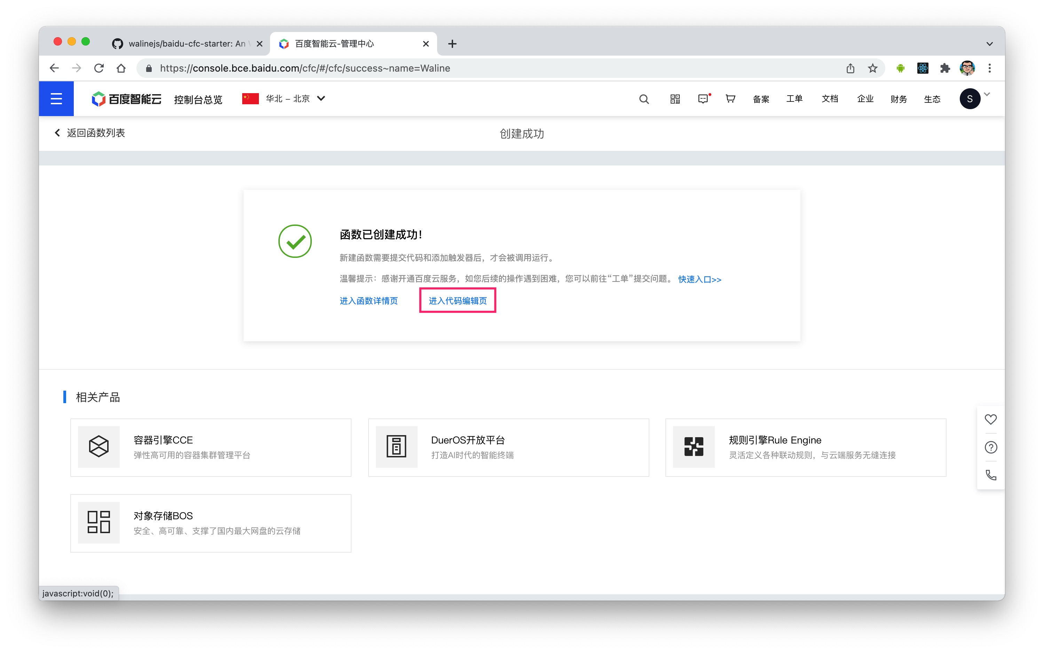This screenshot has width=1044, height=652.
Task: Click the phone contact icon in the right sidebar
Action: [x=990, y=475]
